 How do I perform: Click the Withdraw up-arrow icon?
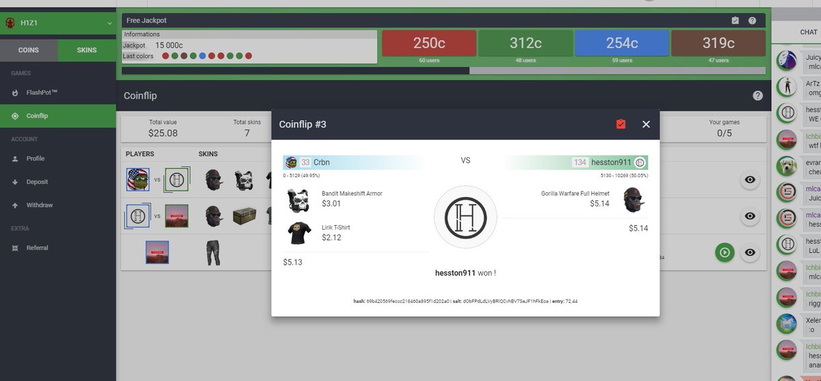pyautogui.click(x=15, y=205)
